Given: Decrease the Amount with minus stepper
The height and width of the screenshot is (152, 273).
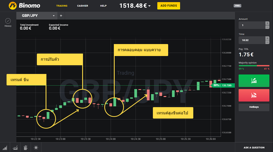Looking at the screenshot, I should point(267,27).
